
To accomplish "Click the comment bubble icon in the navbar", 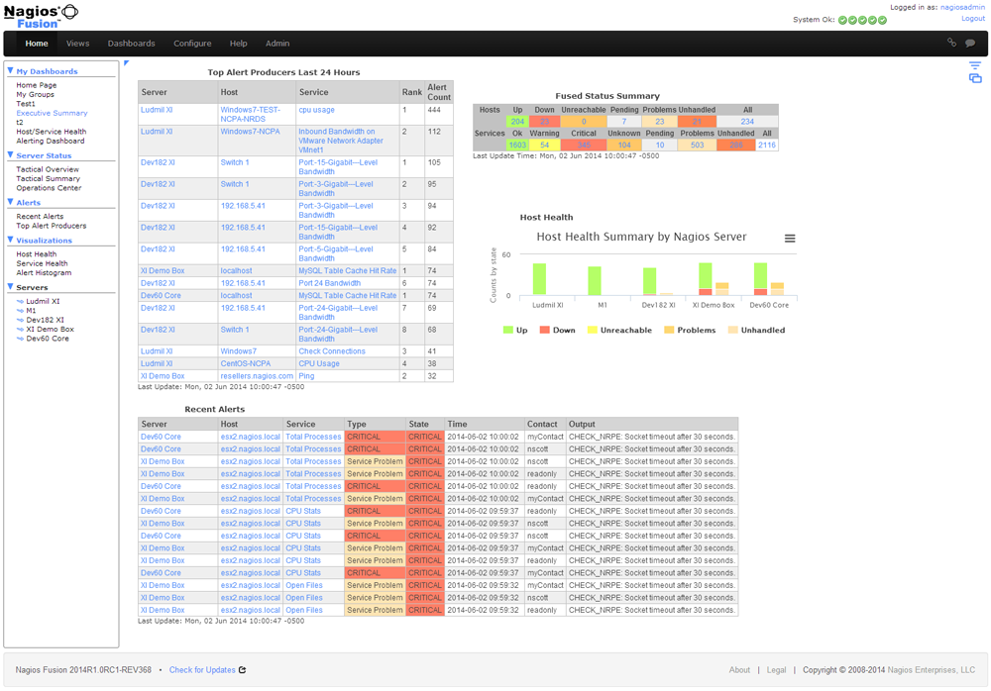I will tap(972, 44).
